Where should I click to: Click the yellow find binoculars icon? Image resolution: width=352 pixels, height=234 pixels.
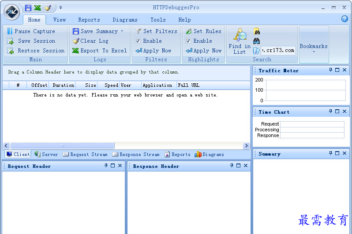click(257, 31)
